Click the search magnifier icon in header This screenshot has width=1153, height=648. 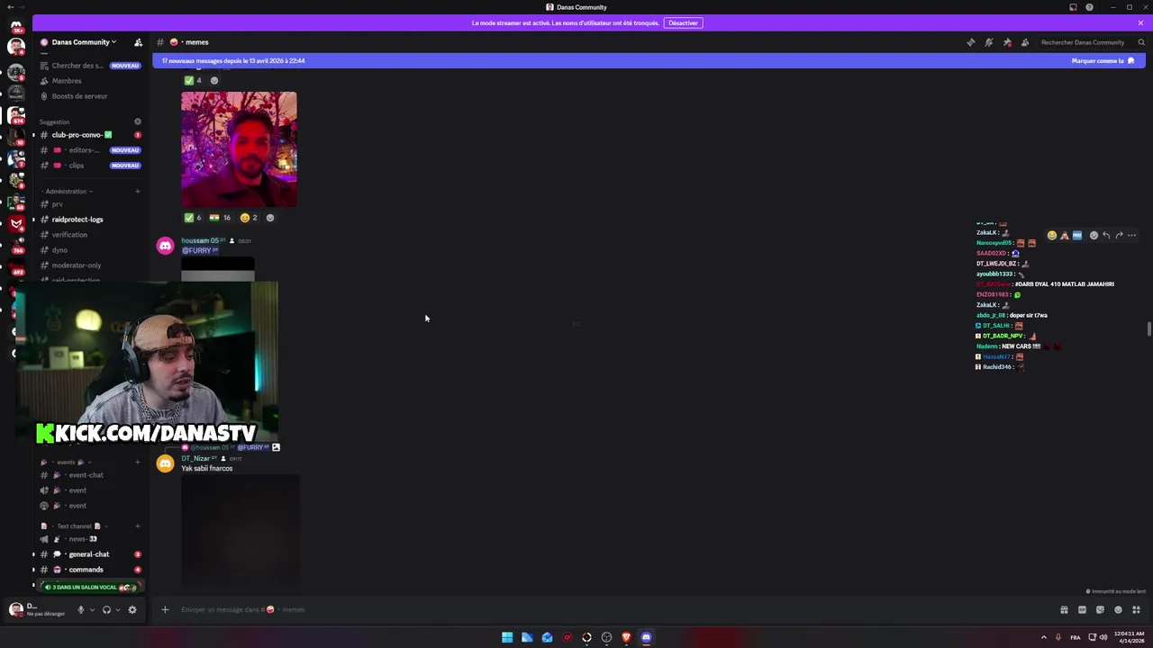[1141, 42]
